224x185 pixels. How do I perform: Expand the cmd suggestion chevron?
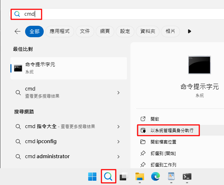pyautogui.click(x=118, y=93)
